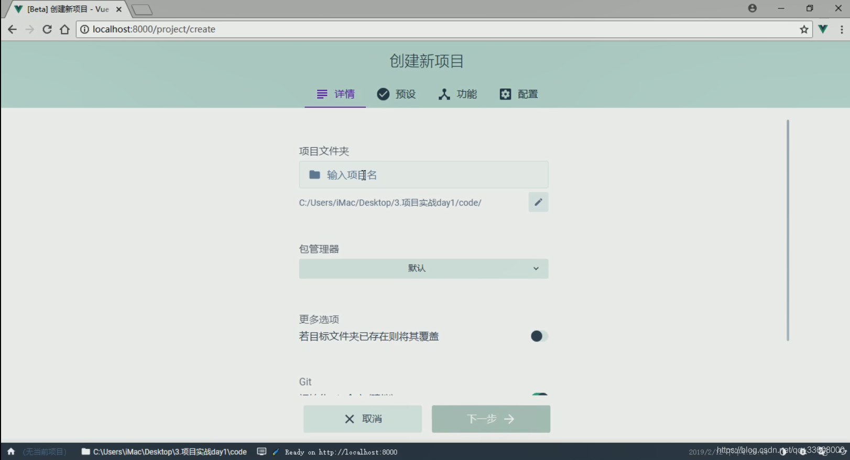Image resolution: width=850 pixels, height=460 pixels.
Task: Select the [Beta] 创建新项目 browser tab
Action: (x=67, y=9)
